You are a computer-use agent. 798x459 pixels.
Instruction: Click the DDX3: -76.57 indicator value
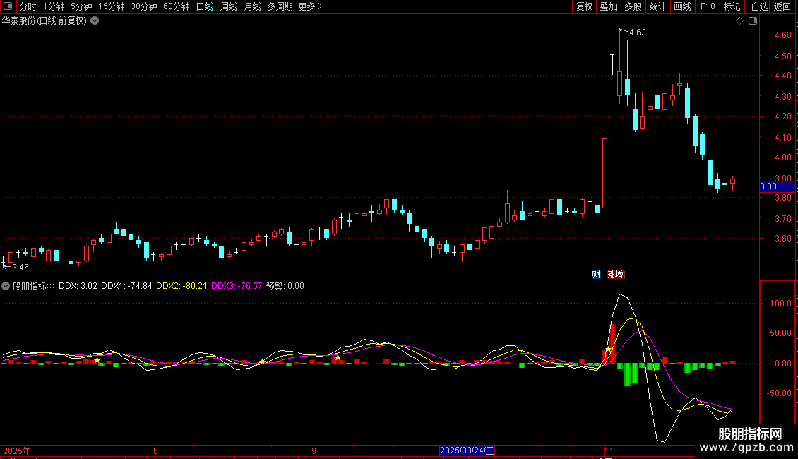[x=237, y=286]
